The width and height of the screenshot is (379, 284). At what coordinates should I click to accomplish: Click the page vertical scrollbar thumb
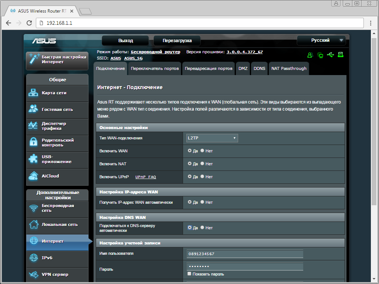[374, 122]
